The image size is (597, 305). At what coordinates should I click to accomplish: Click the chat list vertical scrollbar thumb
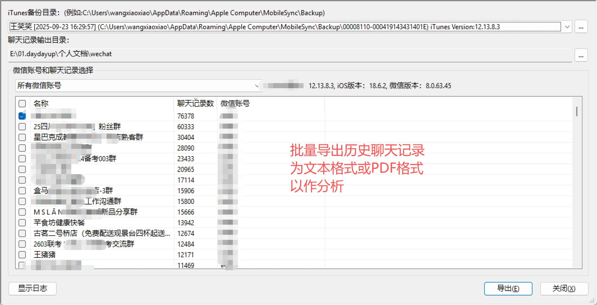[577, 111]
